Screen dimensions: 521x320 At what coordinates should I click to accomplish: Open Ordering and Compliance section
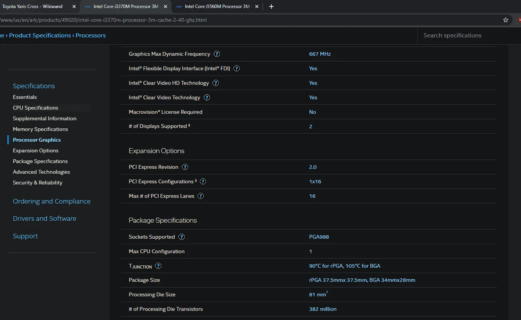52,201
